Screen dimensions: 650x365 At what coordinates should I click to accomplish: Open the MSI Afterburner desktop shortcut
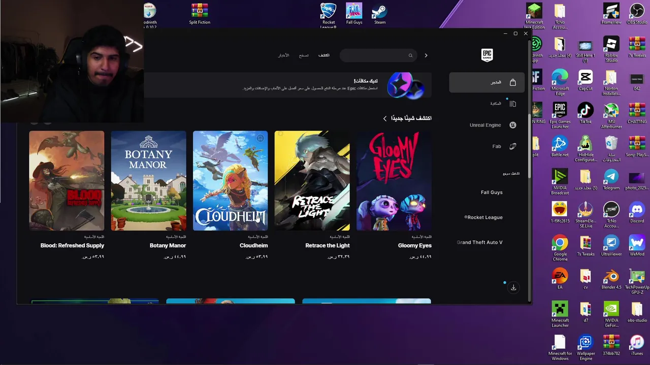coord(611,116)
